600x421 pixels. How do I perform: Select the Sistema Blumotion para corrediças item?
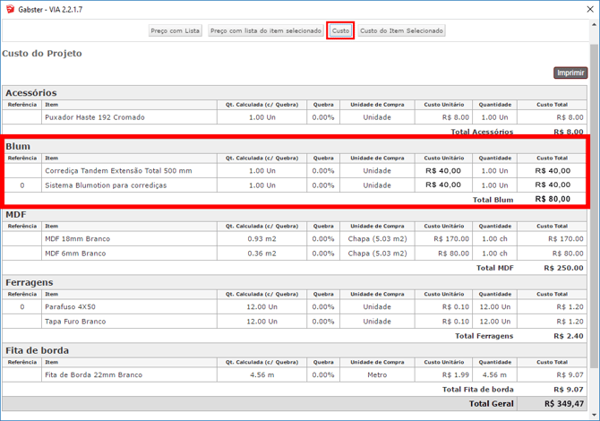[x=106, y=185]
